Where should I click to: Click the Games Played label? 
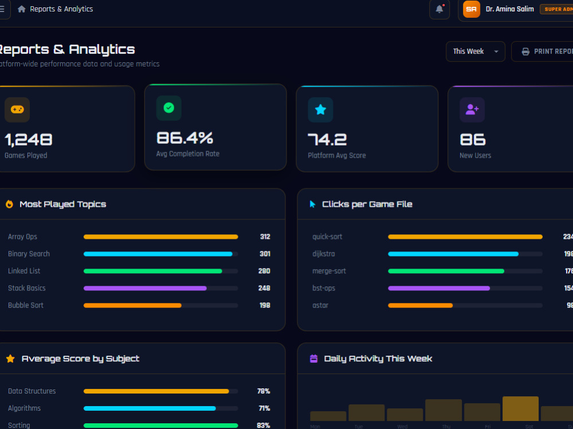[26, 156]
